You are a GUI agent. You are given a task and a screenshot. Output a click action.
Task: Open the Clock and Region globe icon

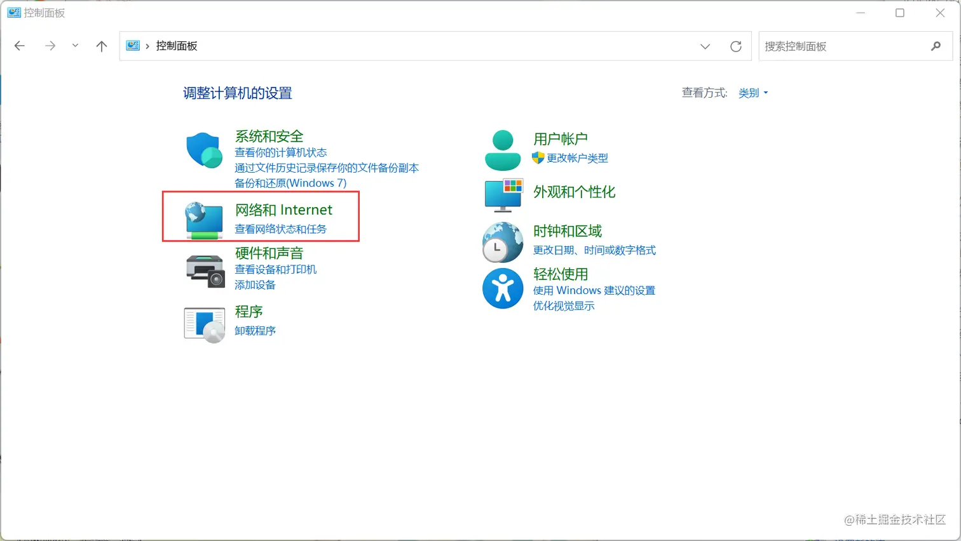(503, 242)
